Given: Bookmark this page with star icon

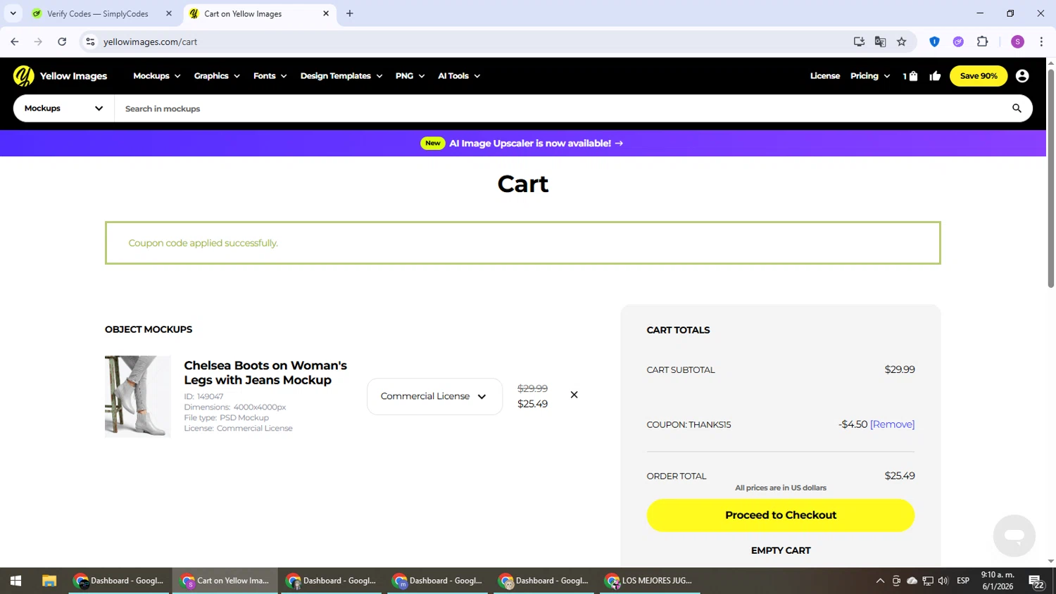Looking at the screenshot, I should [x=901, y=42].
